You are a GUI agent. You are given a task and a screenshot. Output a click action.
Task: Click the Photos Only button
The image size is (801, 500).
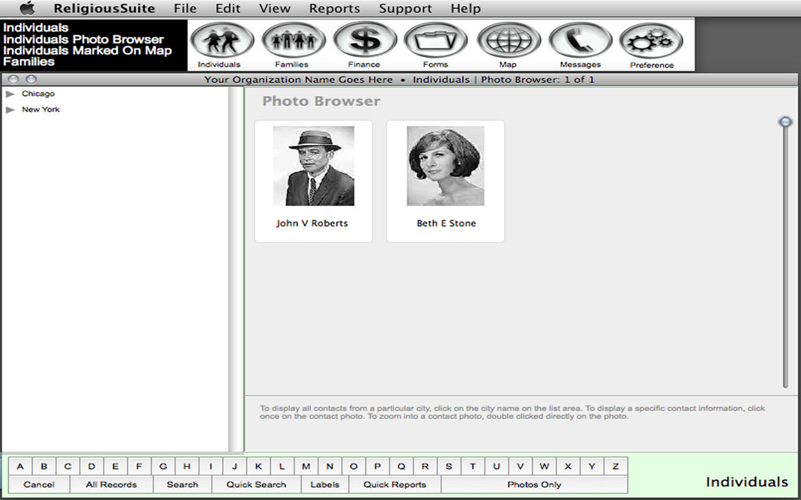pos(534,484)
